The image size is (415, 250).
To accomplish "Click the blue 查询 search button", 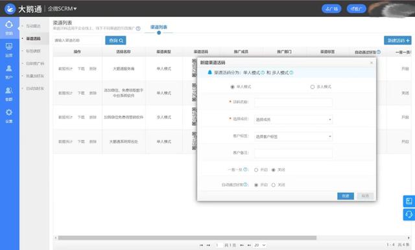I will 115,40.
